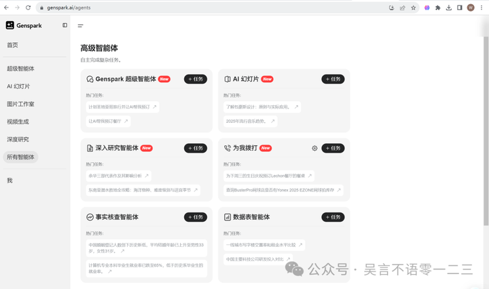
Task: Open the 东南亚潜水胜地全攻略 suggested task
Action: click(143, 190)
